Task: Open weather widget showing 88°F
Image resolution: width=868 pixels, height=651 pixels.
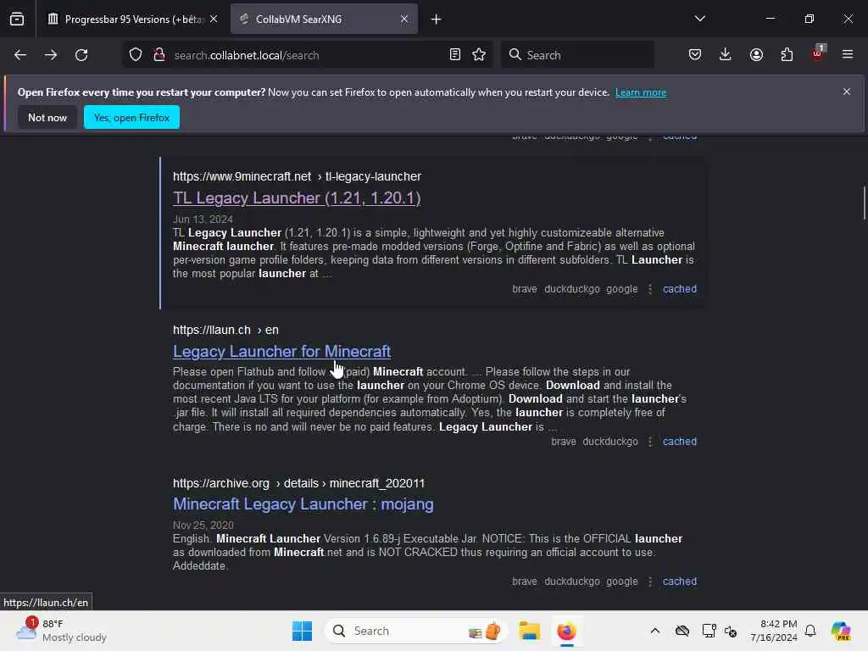Action: (61, 631)
